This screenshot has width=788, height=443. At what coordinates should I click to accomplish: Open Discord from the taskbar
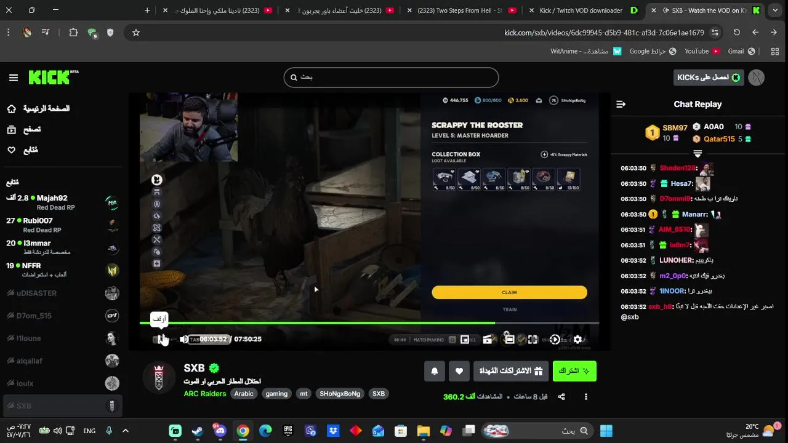pos(220,431)
